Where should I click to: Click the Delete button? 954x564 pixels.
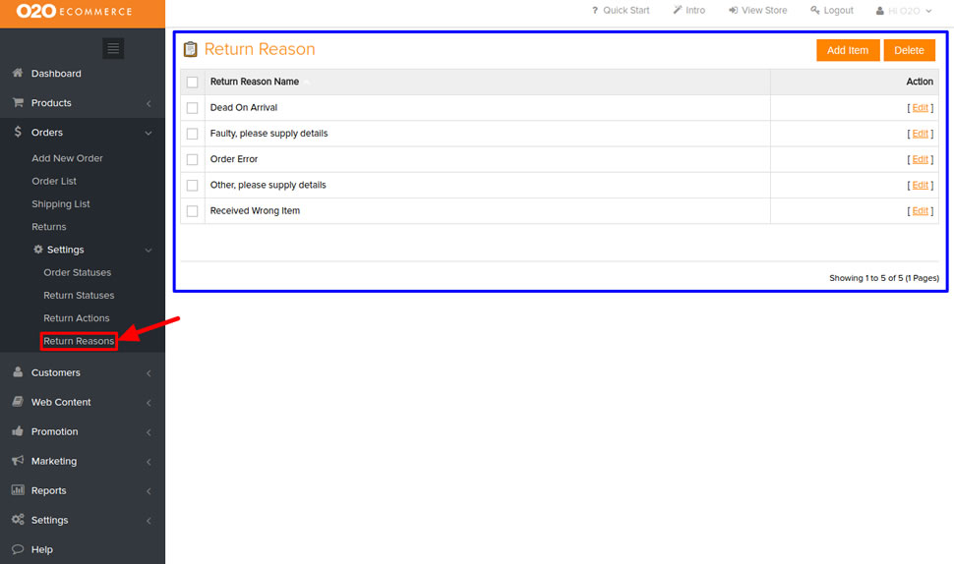pyautogui.click(x=909, y=50)
